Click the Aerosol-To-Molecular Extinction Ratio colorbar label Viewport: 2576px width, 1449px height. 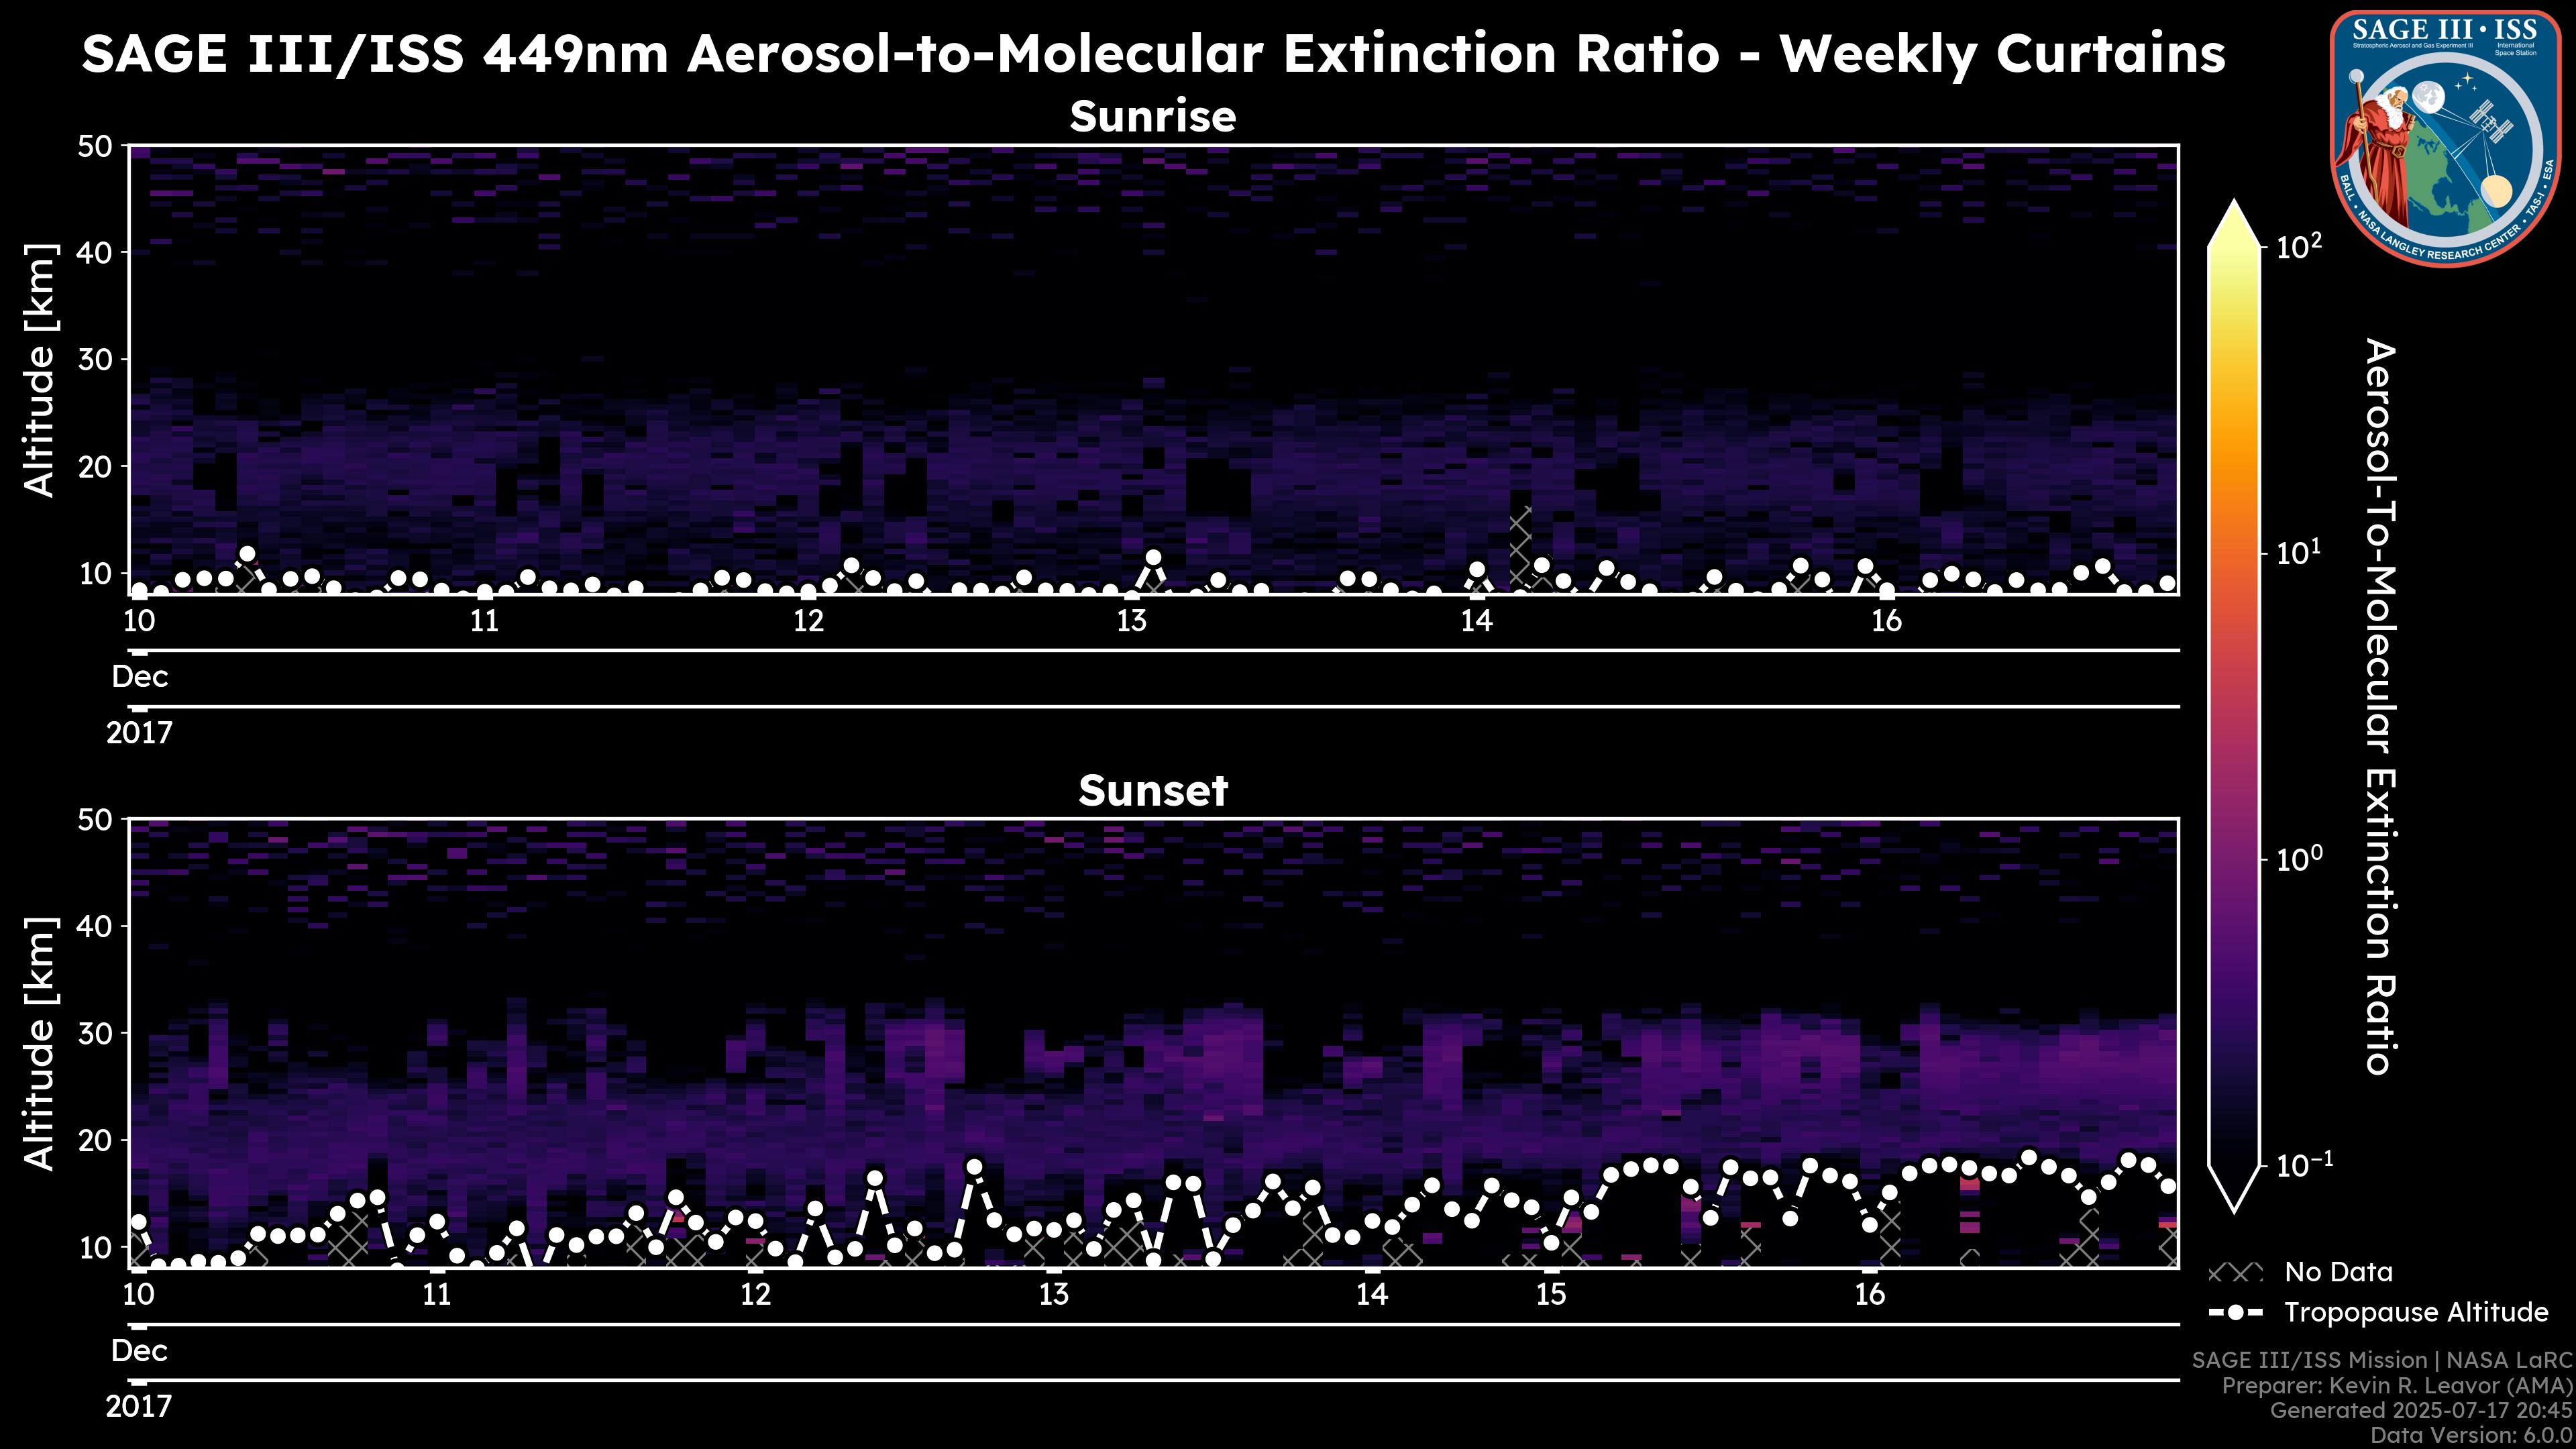[2381, 706]
